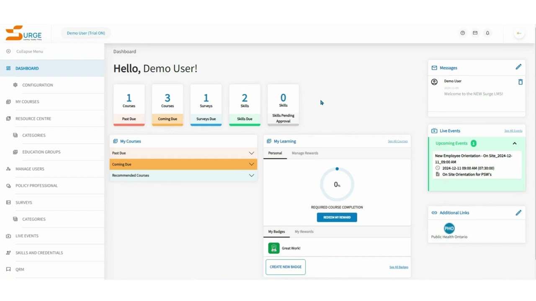Expand the Recommended Courses section
Screen dimensions: 536x301
tap(183, 176)
